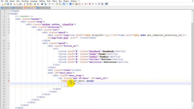Save the recorded macro icon
Screen dimensions: 194x109
(x=102, y=4)
